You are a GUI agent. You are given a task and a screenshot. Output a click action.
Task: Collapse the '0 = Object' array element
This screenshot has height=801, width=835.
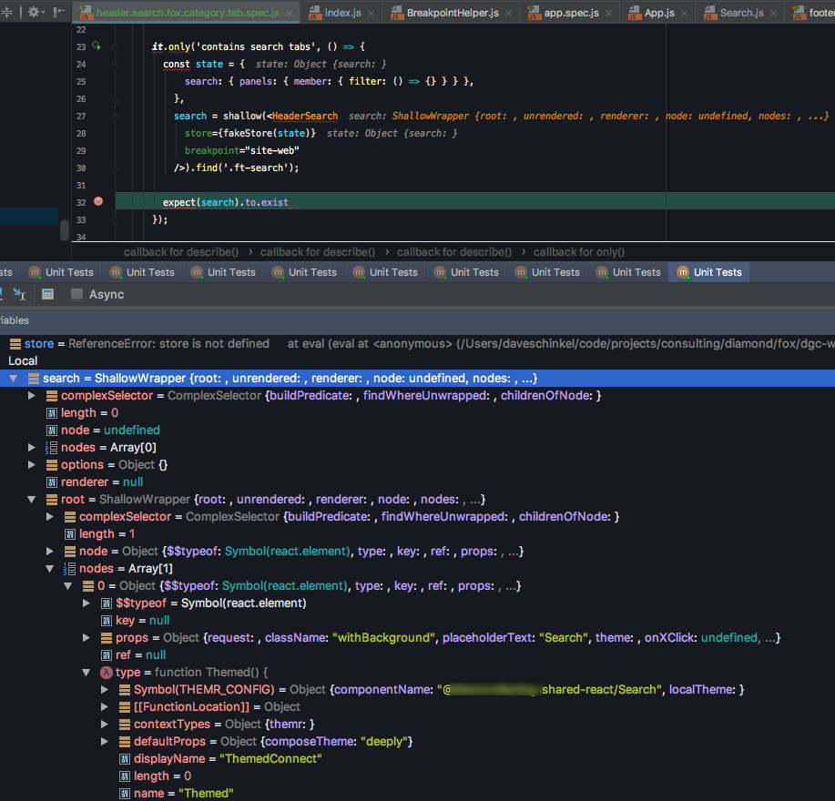pos(67,585)
